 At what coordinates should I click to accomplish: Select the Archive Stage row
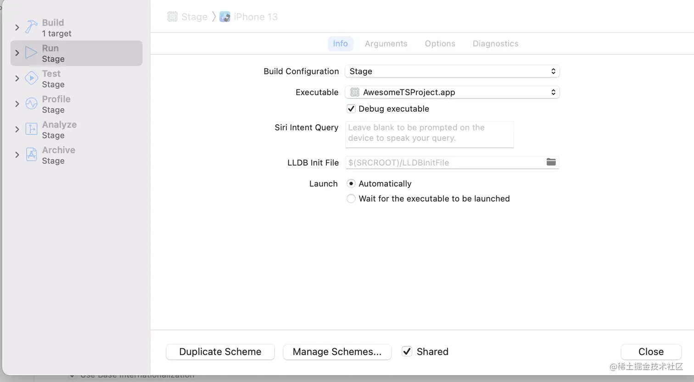coord(76,155)
